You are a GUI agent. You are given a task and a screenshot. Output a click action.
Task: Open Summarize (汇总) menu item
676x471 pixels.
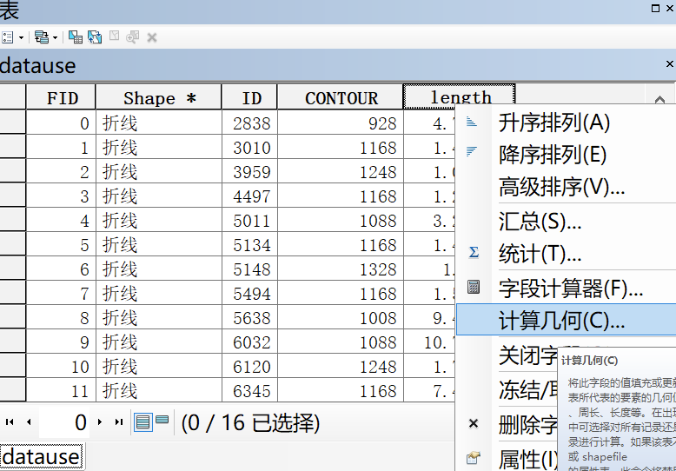pos(566,221)
